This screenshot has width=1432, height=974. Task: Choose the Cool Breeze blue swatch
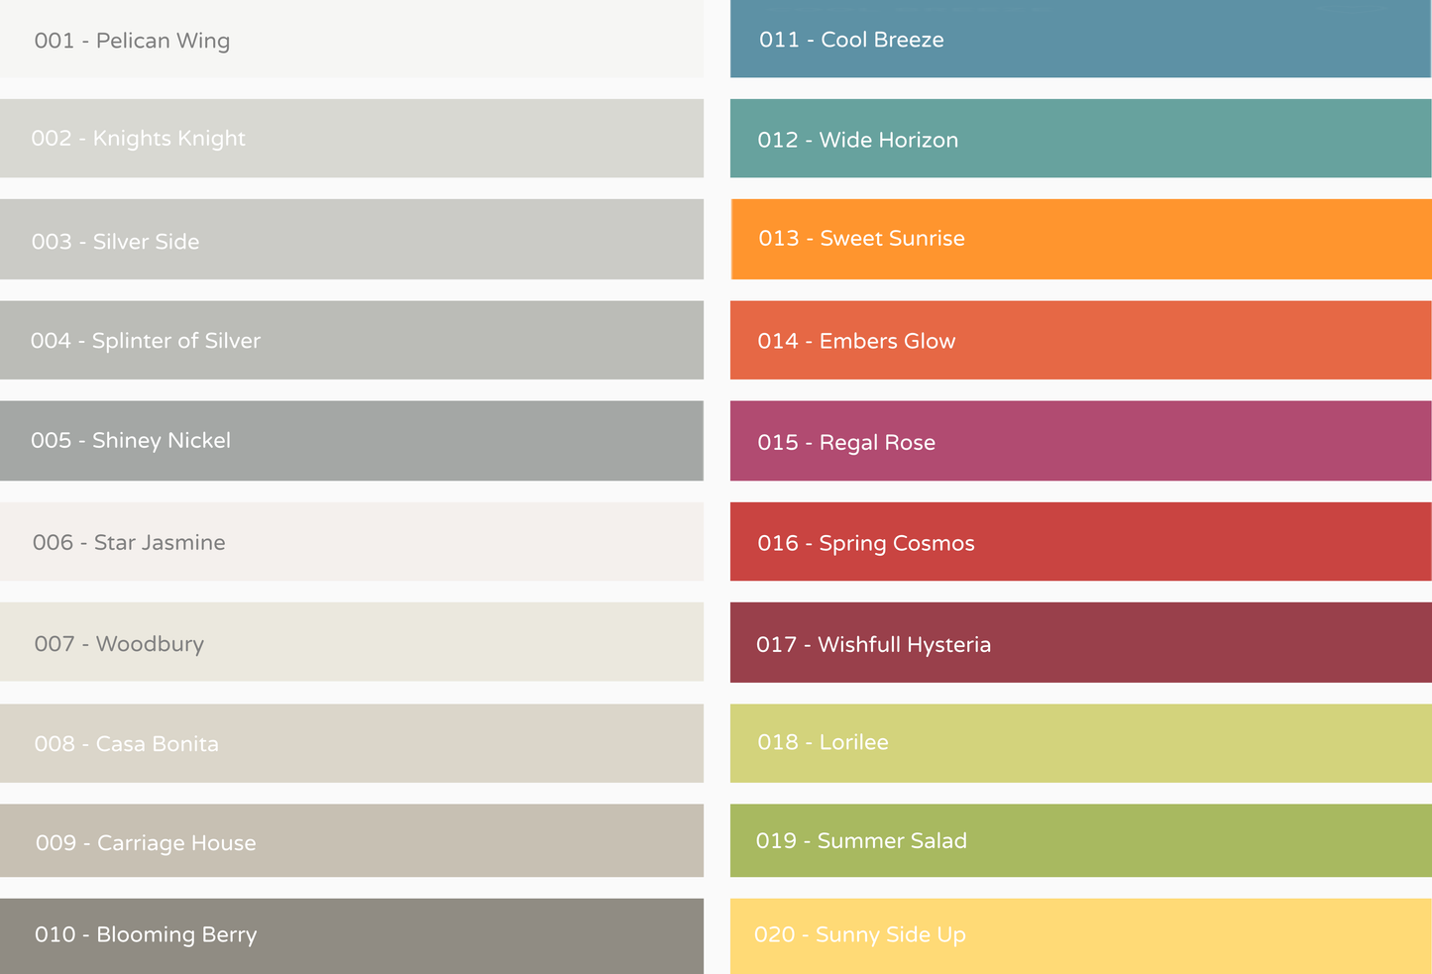click(x=1080, y=40)
